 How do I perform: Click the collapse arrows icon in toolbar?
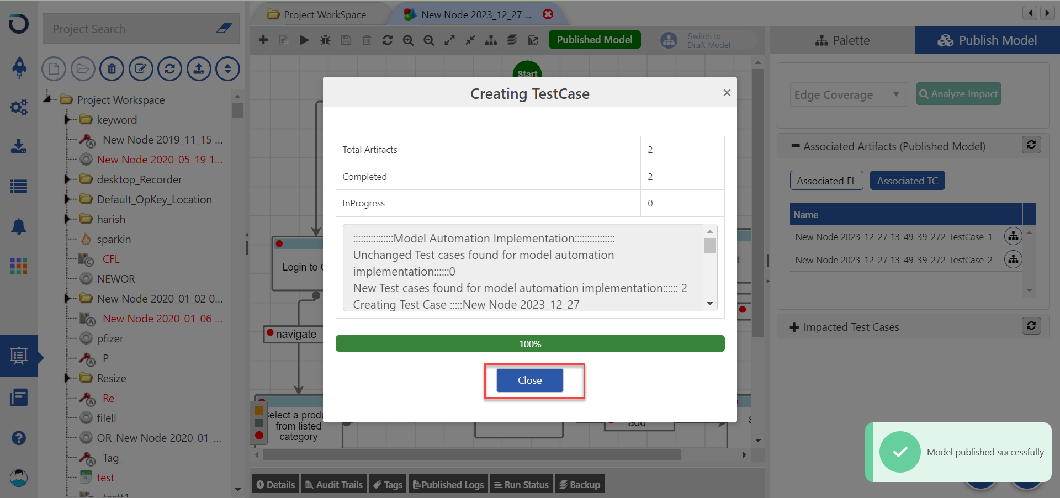(470, 40)
